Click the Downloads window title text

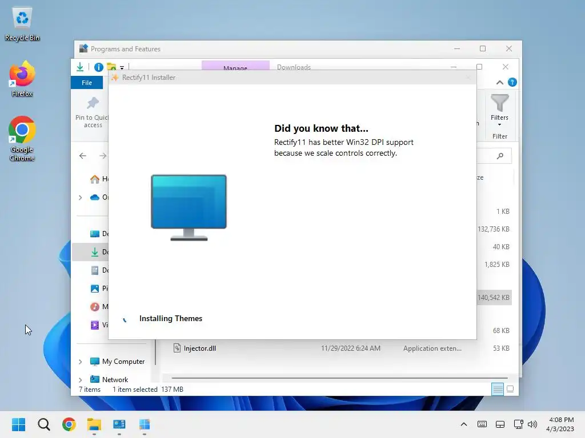294,67
